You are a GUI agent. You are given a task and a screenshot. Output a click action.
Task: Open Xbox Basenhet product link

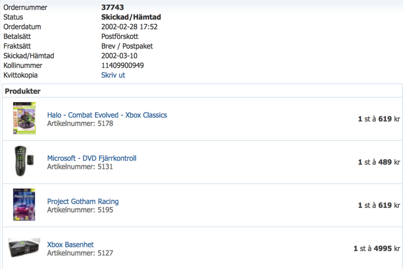[x=70, y=245]
